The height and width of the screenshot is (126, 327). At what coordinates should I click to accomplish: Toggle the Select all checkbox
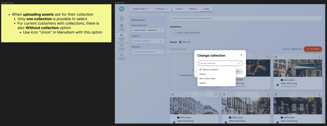pos(180,42)
